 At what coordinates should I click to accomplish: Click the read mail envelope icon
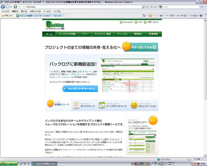pos(157,15)
